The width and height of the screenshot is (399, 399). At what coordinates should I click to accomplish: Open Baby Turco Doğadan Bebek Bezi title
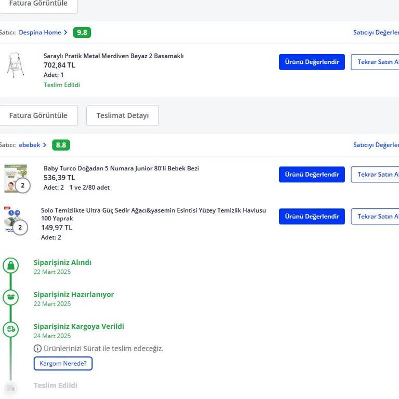[121, 168]
